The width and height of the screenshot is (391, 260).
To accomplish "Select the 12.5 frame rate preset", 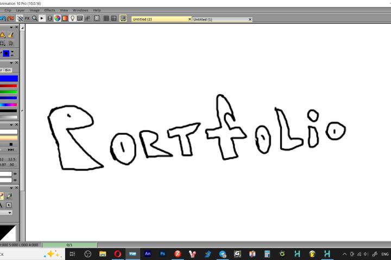I will point(12,159).
